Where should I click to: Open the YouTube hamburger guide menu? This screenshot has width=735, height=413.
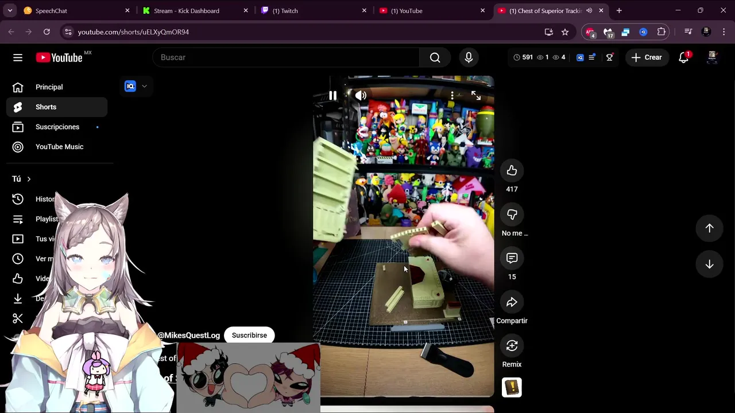(18, 57)
